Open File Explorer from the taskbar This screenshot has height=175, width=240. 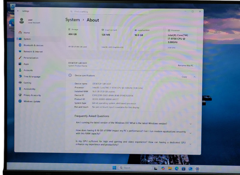pyautogui.click(x=170, y=168)
